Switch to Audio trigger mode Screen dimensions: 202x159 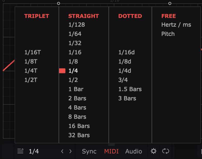[x=134, y=151]
